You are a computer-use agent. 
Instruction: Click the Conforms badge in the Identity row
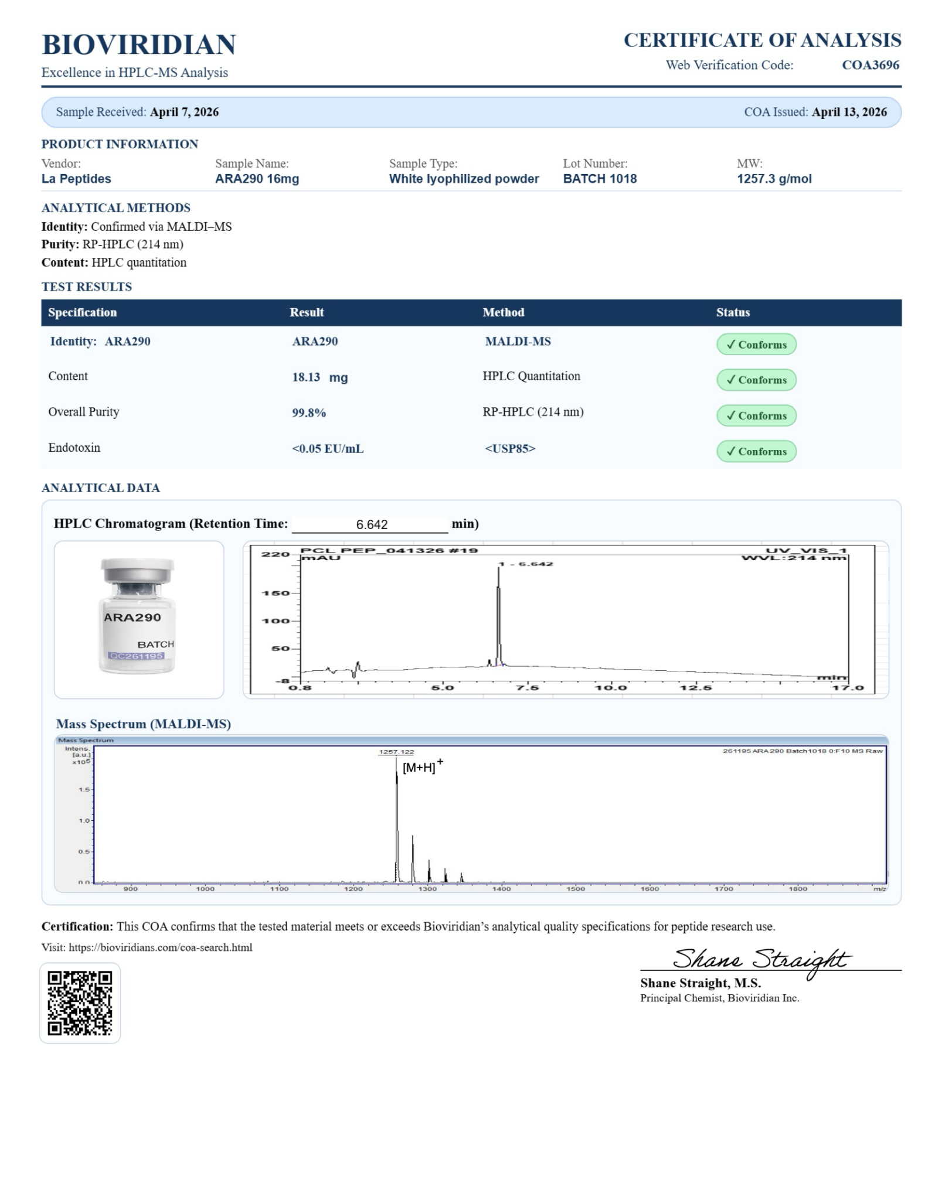[x=756, y=345]
